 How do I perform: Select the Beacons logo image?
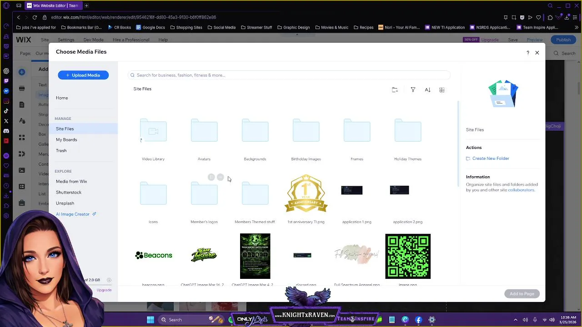click(154, 255)
